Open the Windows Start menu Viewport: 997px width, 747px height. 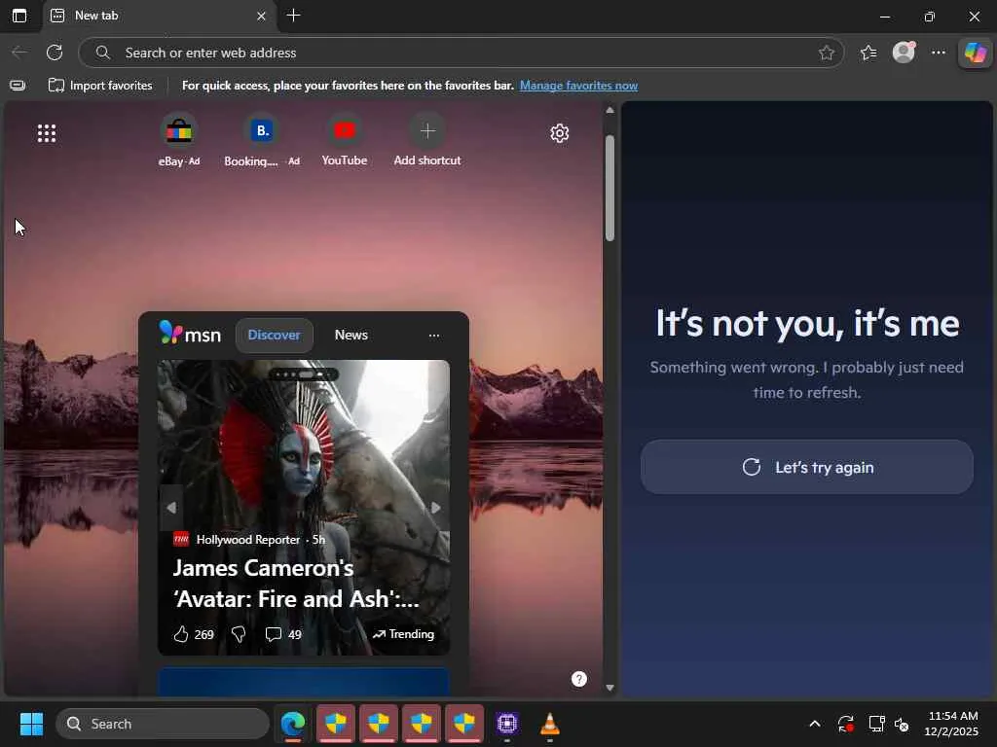31,724
